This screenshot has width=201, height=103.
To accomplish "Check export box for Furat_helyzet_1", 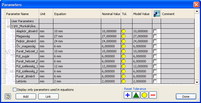I will coord(155,51).
